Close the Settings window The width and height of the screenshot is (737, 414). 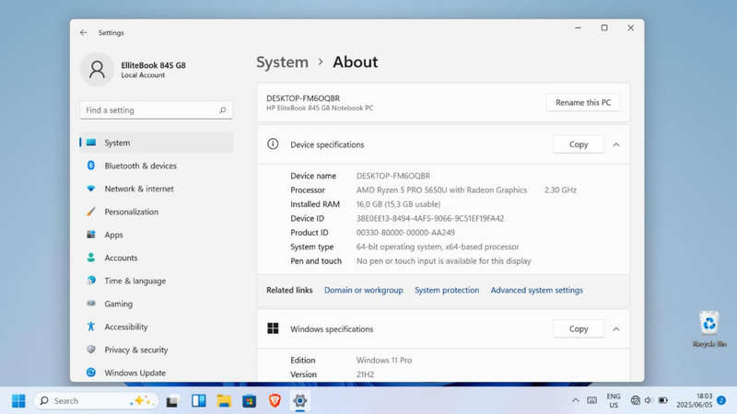click(631, 29)
